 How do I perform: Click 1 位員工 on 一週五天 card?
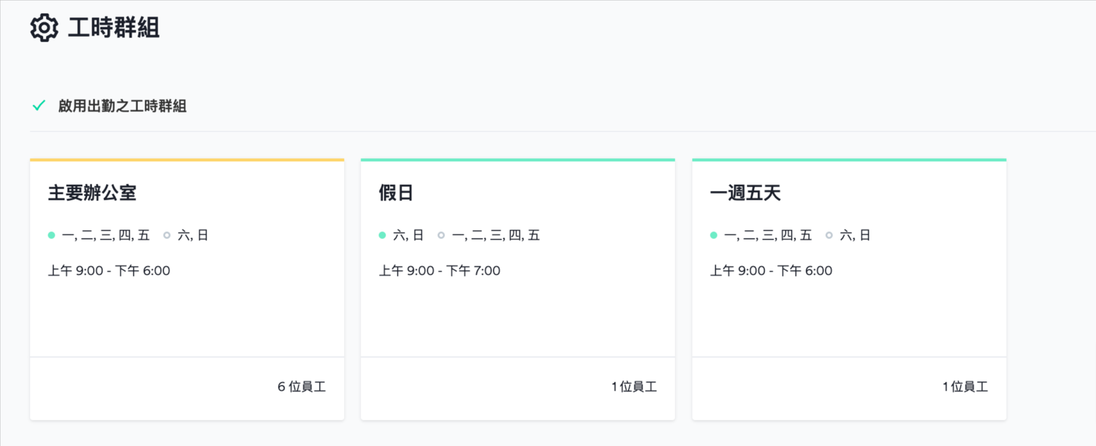[965, 387]
